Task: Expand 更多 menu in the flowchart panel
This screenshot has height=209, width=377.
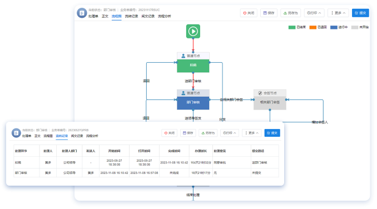Action: coord(338,13)
